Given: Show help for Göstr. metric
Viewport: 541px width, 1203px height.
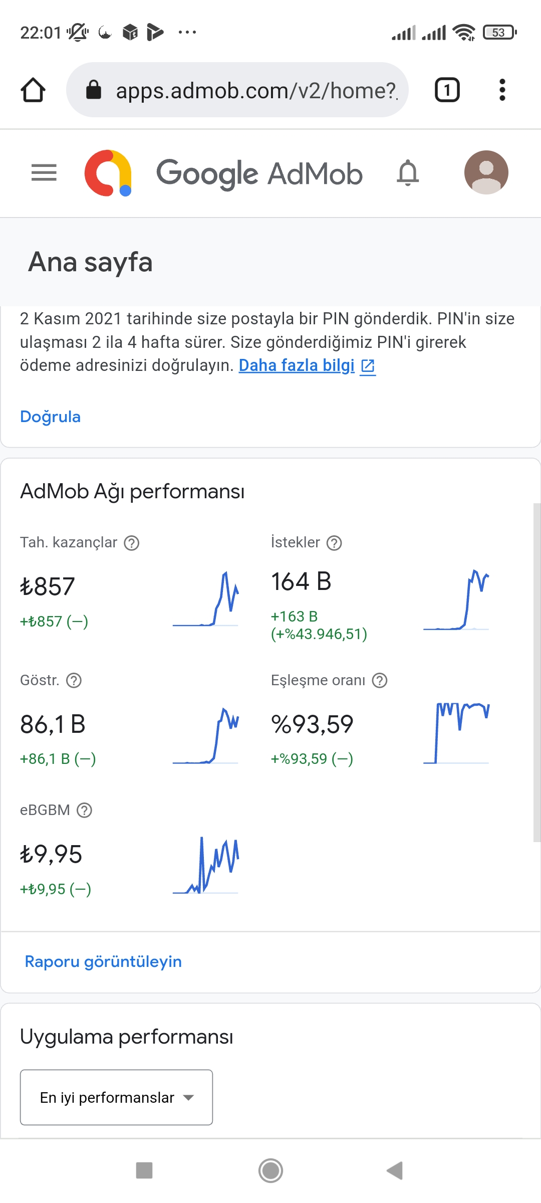Looking at the screenshot, I should pyautogui.click(x=74, y=681).
